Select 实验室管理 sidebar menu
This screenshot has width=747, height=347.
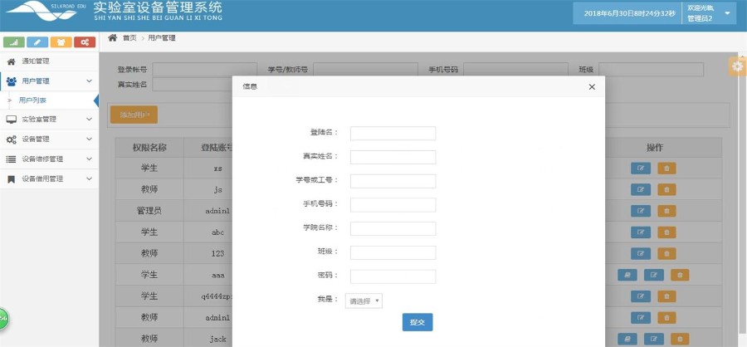click(x=50, y=120)
